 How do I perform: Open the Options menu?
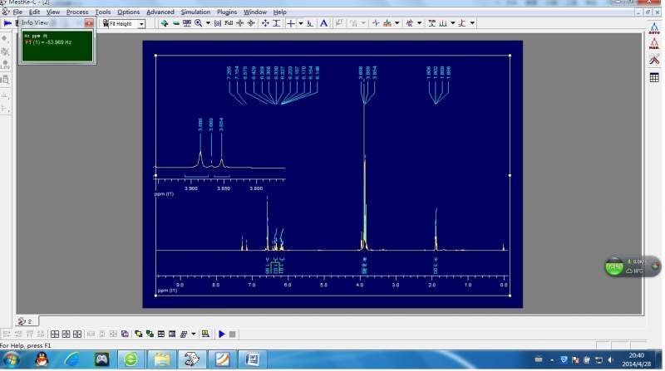(129, 12)
